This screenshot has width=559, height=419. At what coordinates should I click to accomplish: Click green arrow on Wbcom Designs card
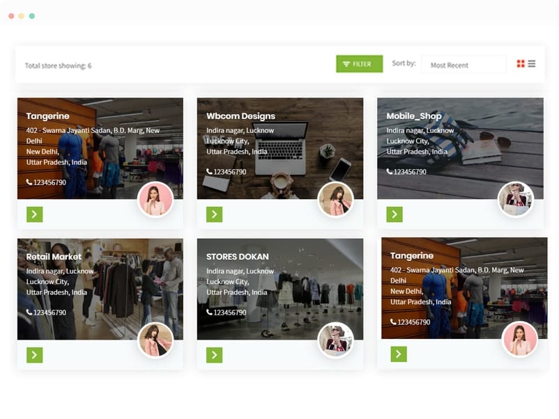pyautogui.click(x=213, y=214)
